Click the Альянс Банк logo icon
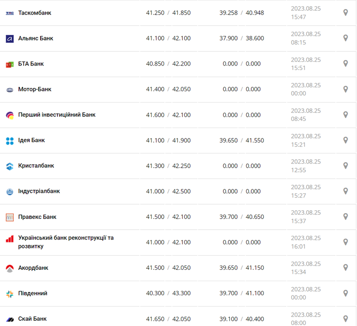 point(10,39)
